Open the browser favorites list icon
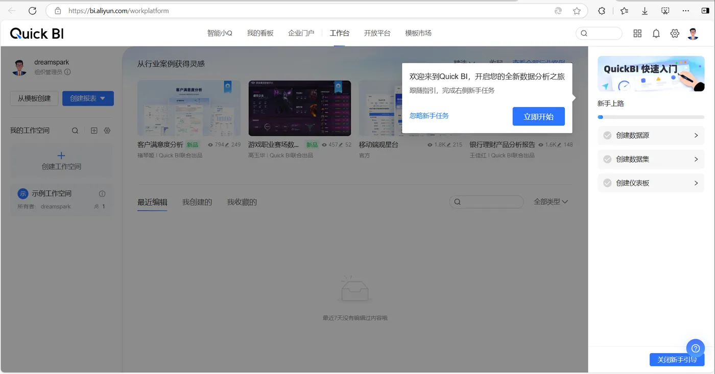Image resolution: width=715 pixels, height=374 pixels. 624,11
